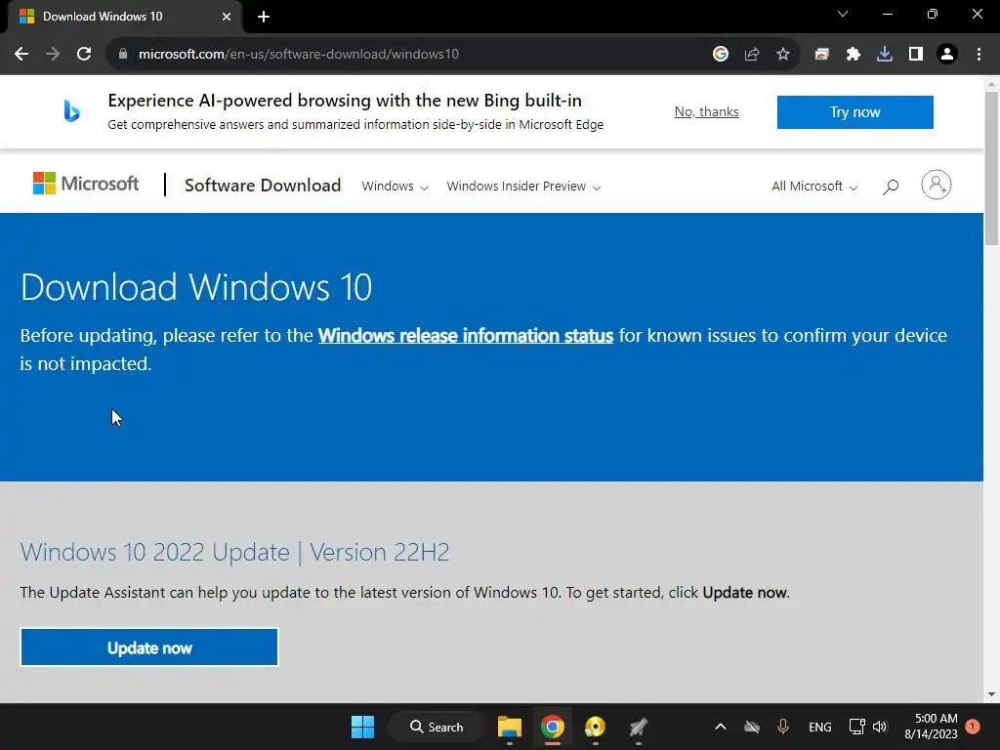Open the notification badge
This screenshot has width=1000, height=750.
(x=973, y=727)
